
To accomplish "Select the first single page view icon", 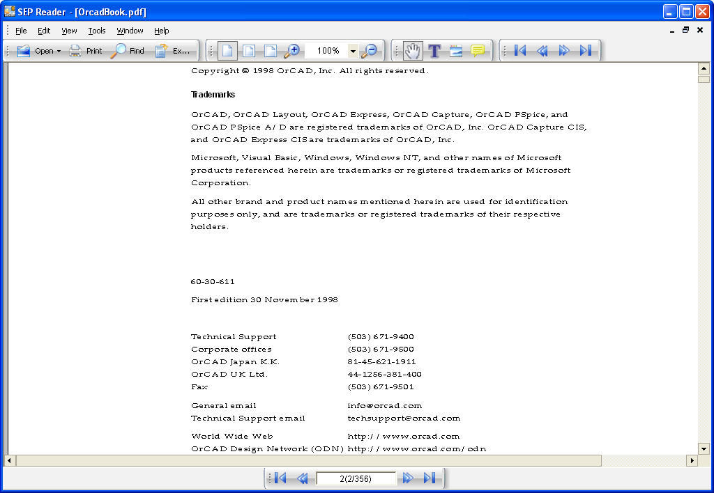I will pyautogui.click(x=227, y=50).
